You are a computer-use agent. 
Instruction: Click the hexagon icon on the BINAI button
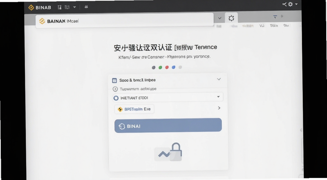click(x=122, y=126)
